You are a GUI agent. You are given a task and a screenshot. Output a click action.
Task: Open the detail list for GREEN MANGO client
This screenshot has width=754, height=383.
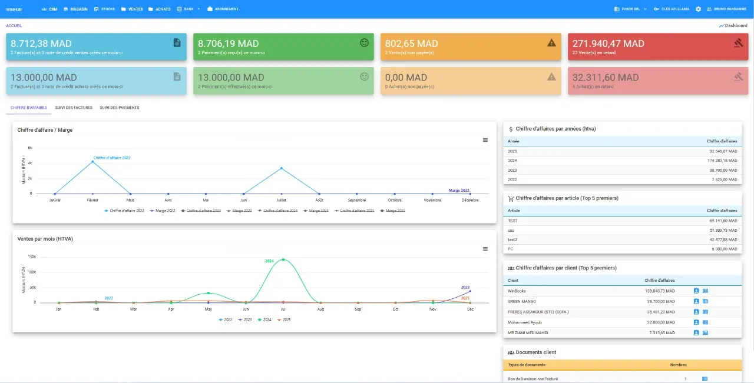coord(705,301)
